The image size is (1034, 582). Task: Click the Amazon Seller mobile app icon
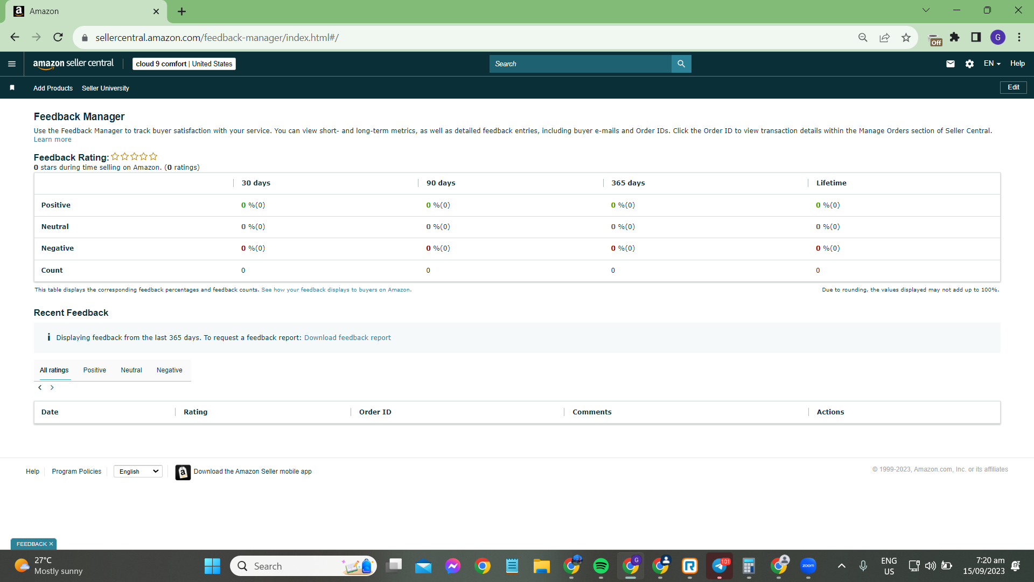click(183, 472)
